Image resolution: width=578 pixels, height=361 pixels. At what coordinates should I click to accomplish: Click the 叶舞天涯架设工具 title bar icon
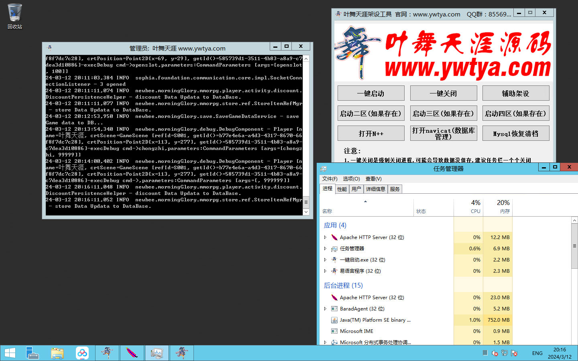coord(338,14)
